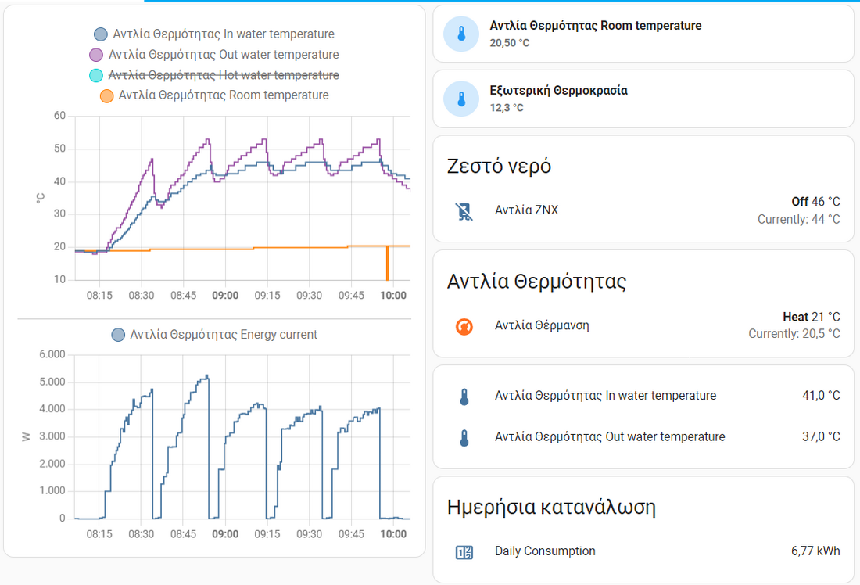Open the Room temperature 20,50 °C card

click(x=643, y=34)
